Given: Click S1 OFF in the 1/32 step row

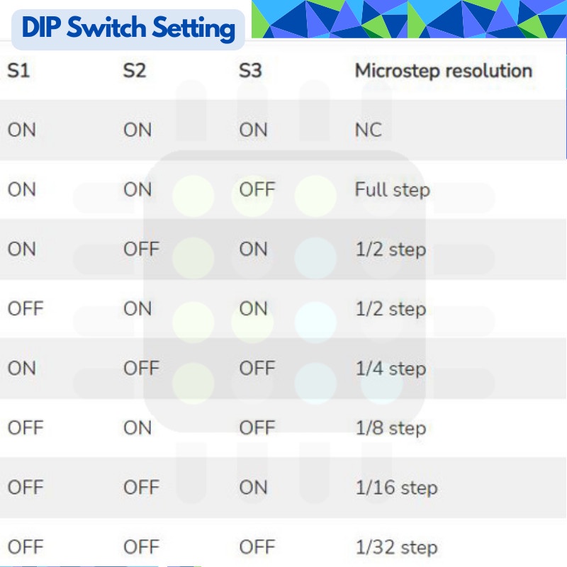Looking at the screenshot, I should pos(25,547).
